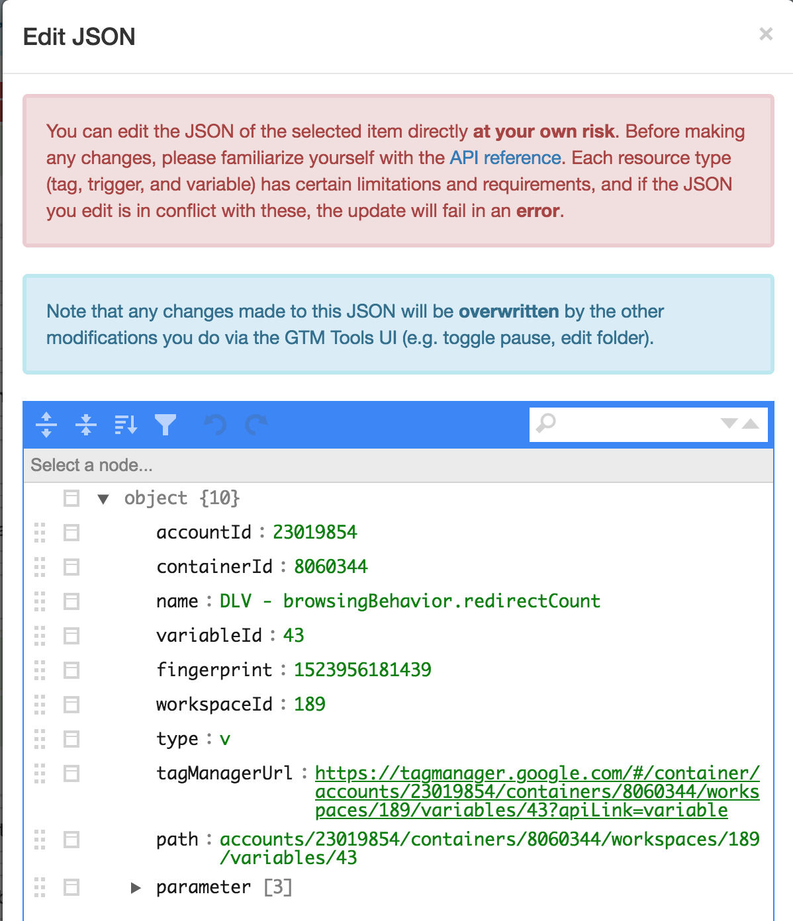This screenshot has width=793, height=921.
Task: Redo the last JSON edit
Action: 256,425
